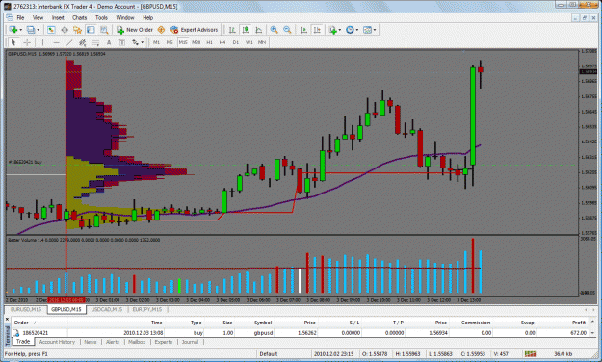Screen dimensions: 602x362
Task: Open the Profiles dropdown arrow
Action: click(x=38, y=30)
